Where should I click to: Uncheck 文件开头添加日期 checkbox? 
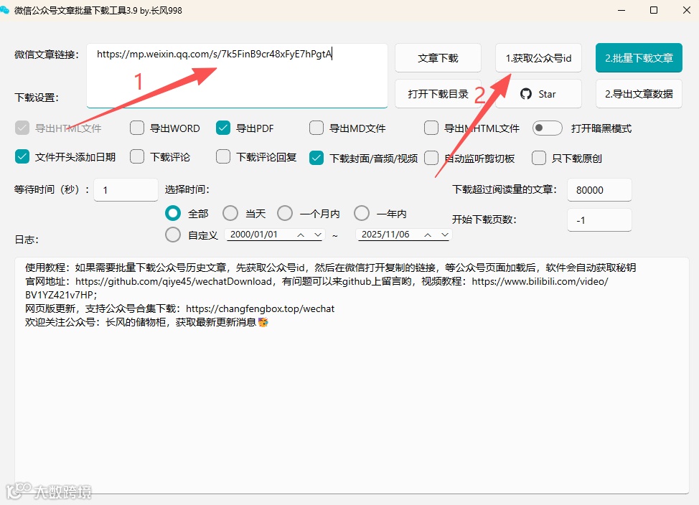click(22, 157)
